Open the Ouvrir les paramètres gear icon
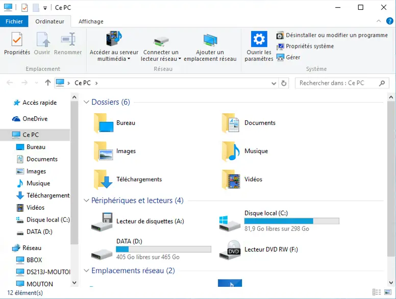This screenshot has width=396, height=299. point(259,39)
